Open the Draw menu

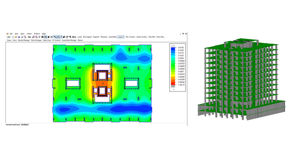22,33
